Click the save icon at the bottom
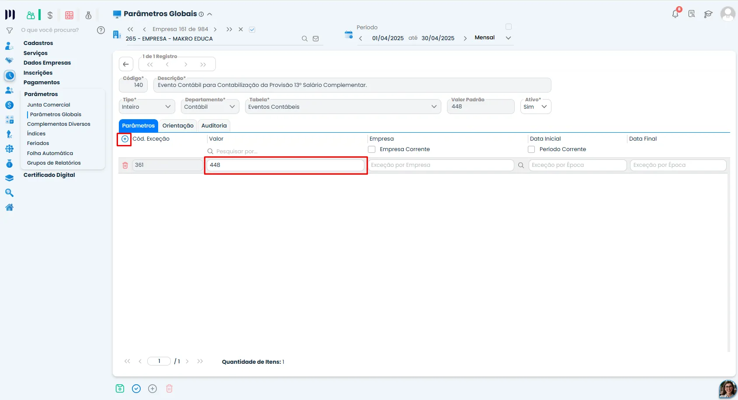Viewport: 738px width, 400px height. point(120,388)
